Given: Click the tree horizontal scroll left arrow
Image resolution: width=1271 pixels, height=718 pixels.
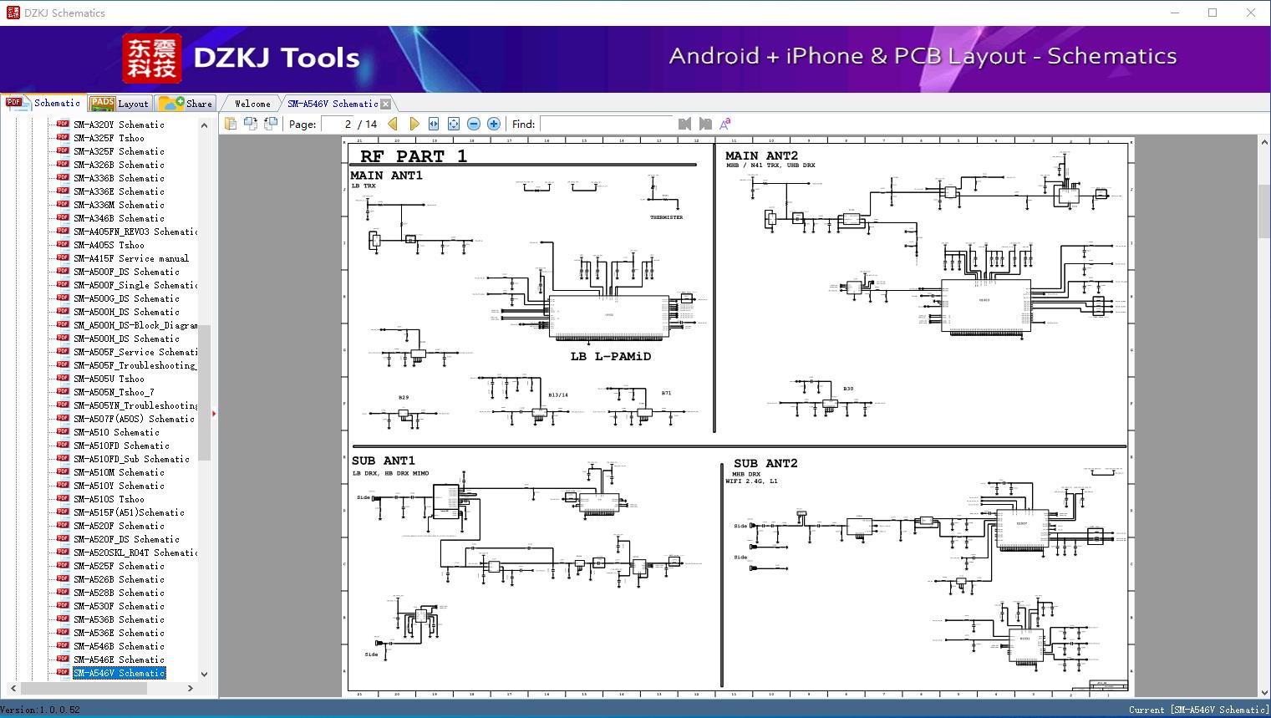Looking at the screenshot, I should point(12,688).
